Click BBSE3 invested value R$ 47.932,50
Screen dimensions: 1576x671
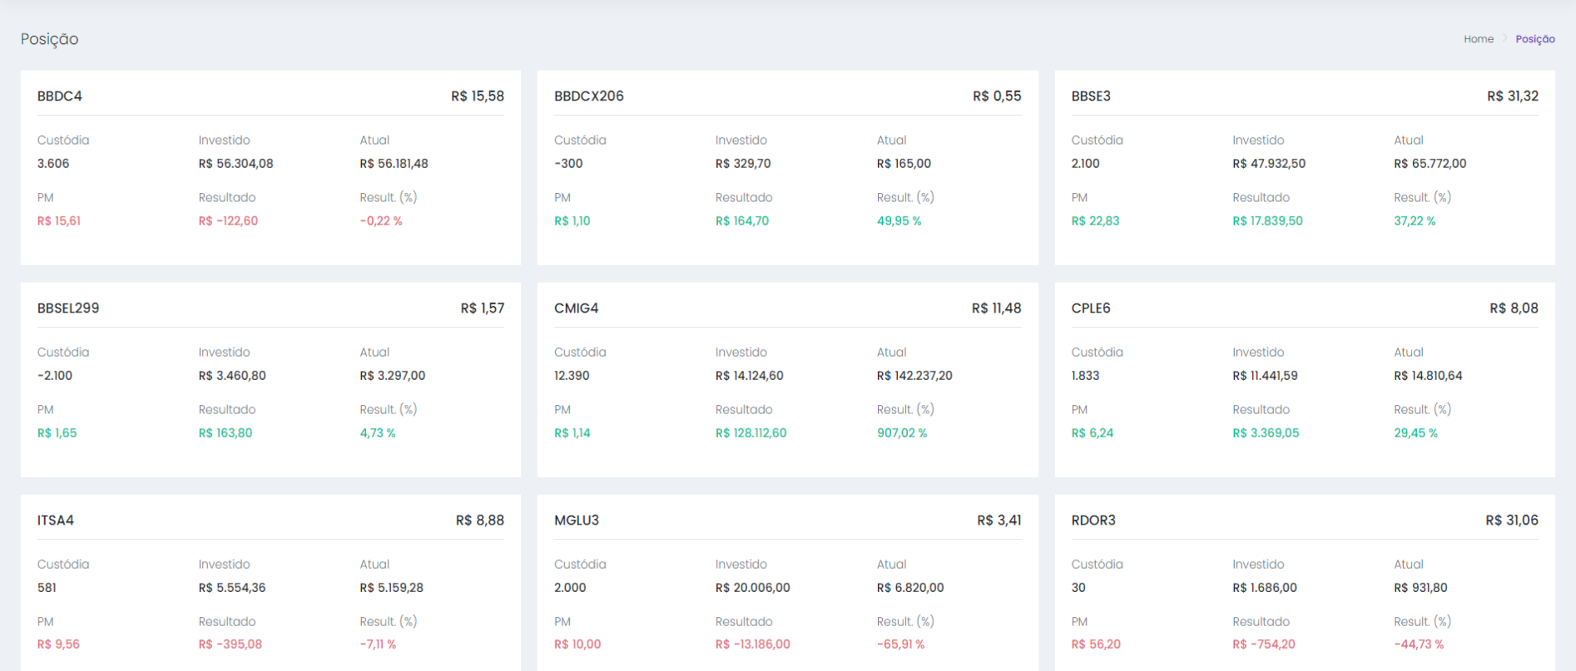(1269, 164)
